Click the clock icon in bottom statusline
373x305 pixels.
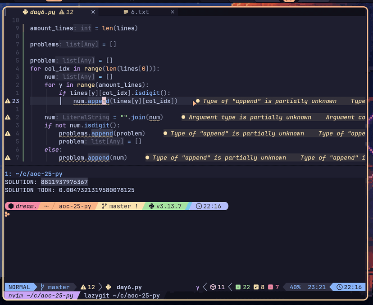click(338, 287)
